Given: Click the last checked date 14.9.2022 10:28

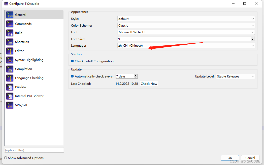Looking at the screenshot, I should (127, 84).
